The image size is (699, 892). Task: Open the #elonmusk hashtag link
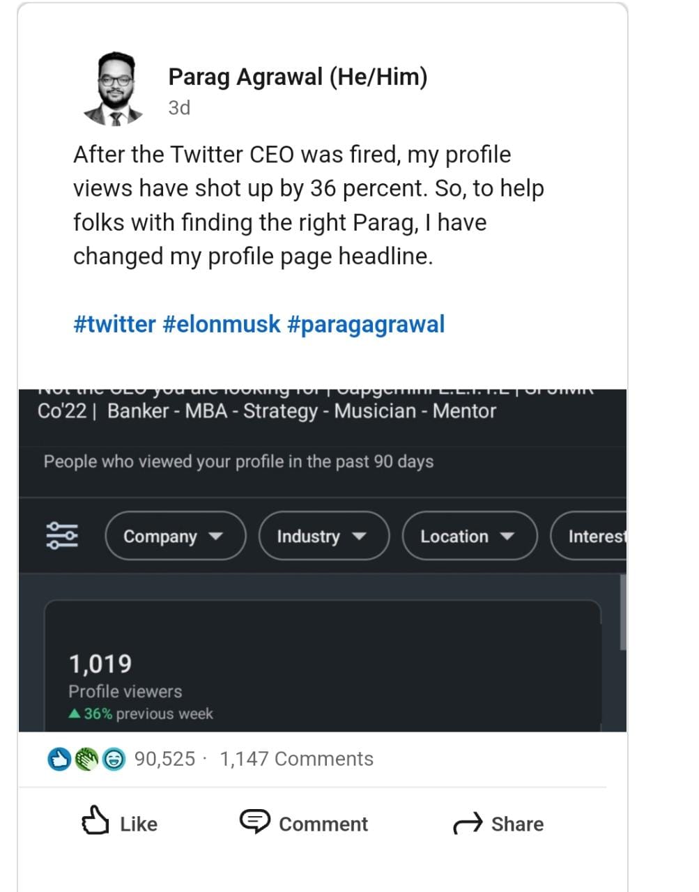pyautogui.click(x=220, y=323)
